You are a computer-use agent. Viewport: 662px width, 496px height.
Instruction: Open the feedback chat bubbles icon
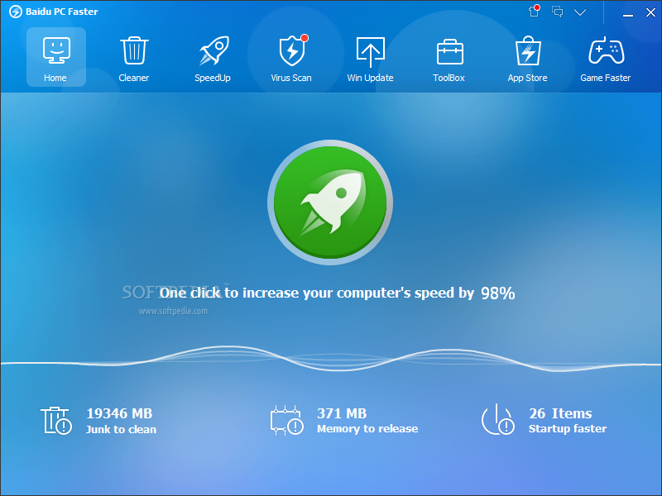click(557, 12)
